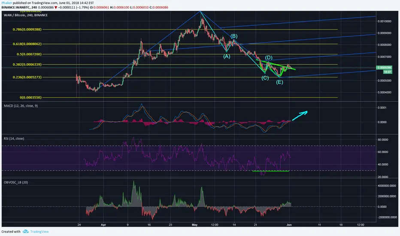Click the L:0.0006010 low value
400x236 pixels.
pos(139,7)
